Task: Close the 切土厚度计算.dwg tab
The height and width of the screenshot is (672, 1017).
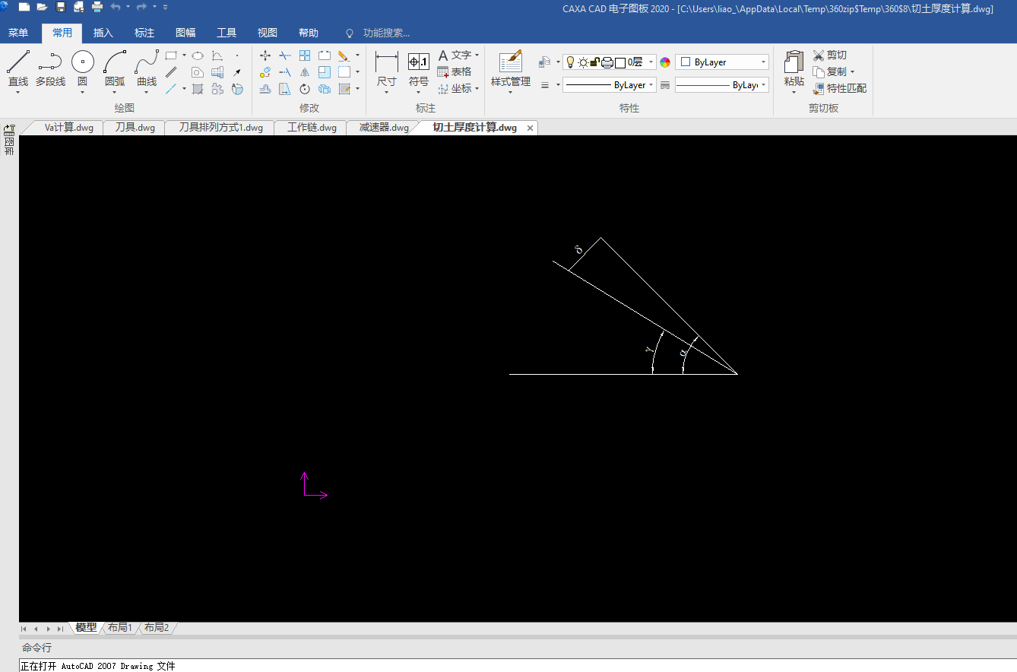Action: [531, 128]
